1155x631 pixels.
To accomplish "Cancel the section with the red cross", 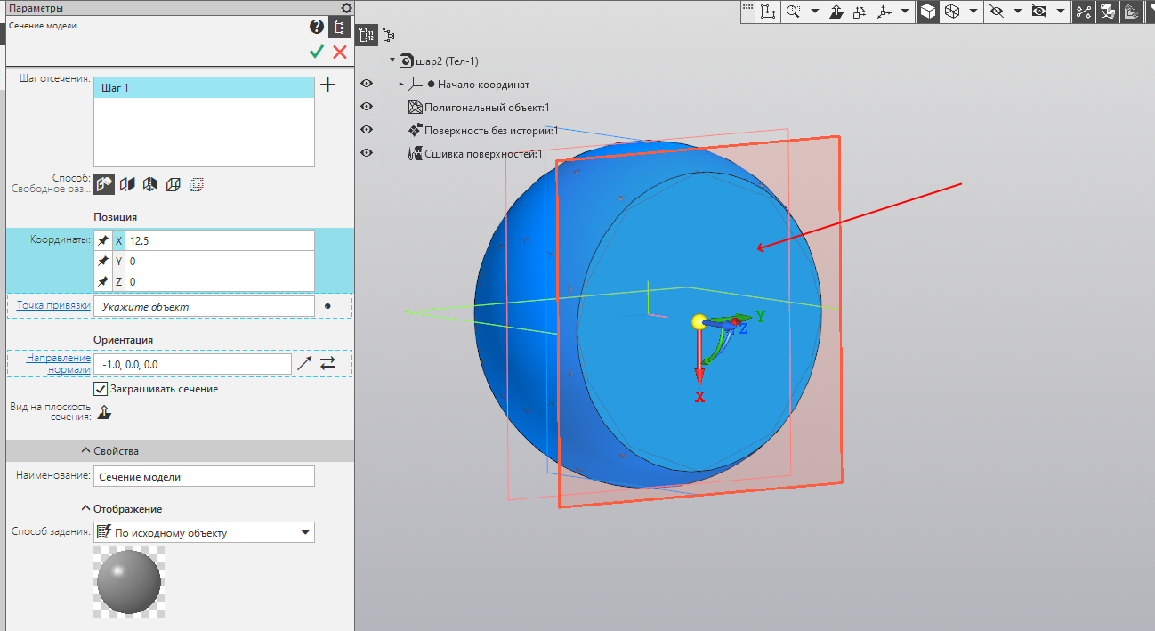I will [340, 53].
